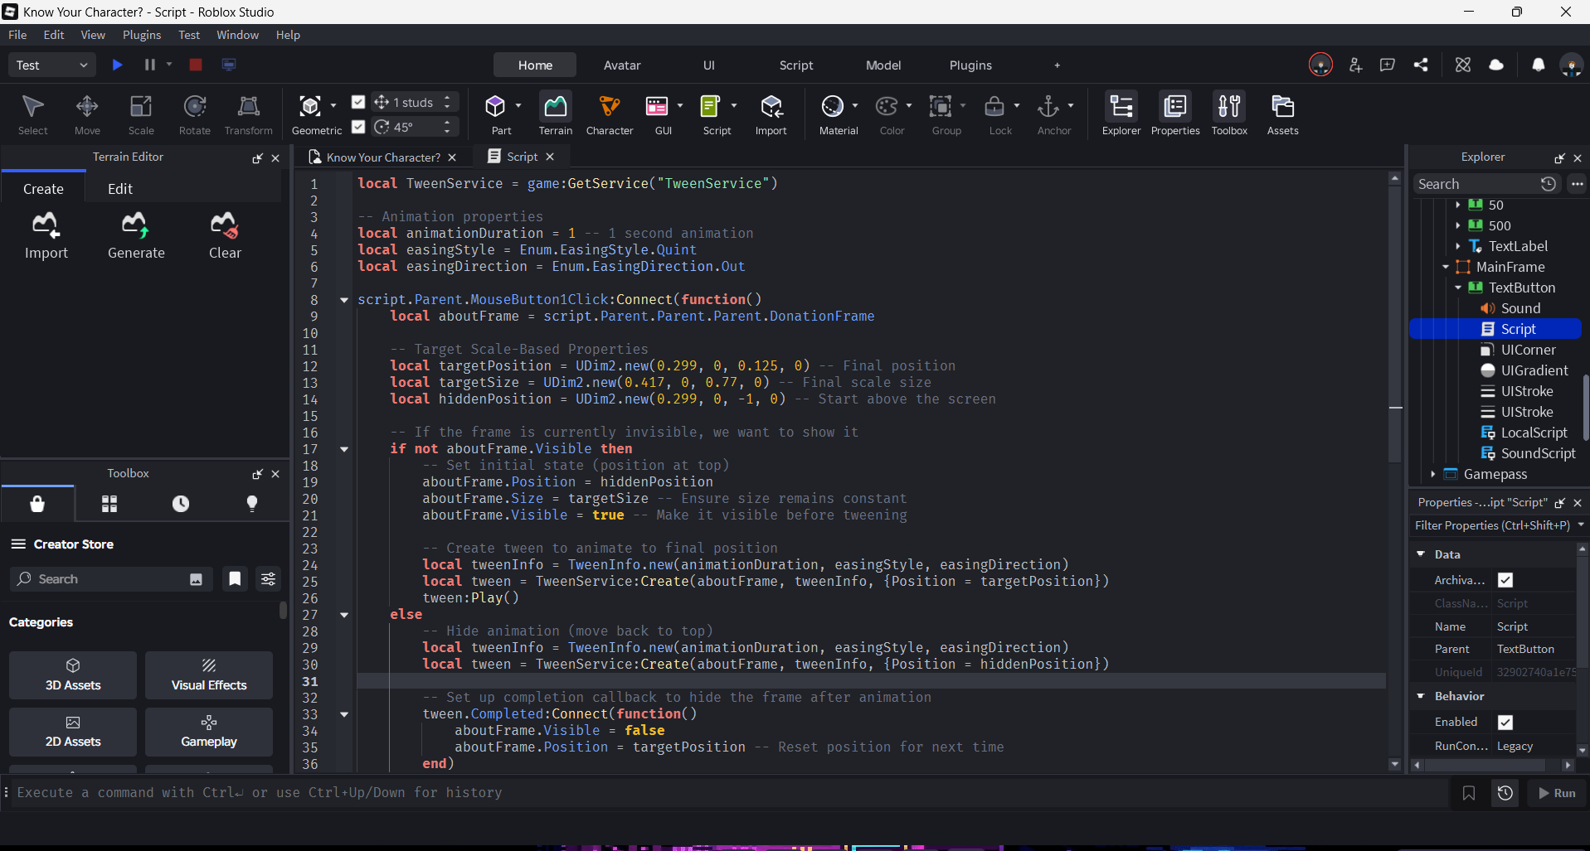Open the Color picker tool
The width and height of the screenshot is (1590, 851).
point(887,106)
